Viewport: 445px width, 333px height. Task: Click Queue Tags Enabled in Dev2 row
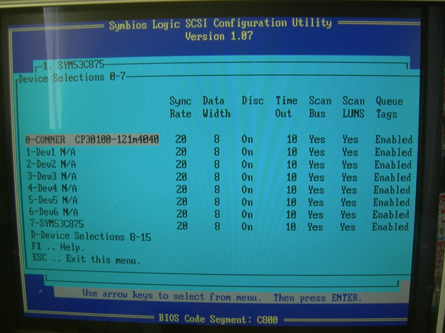tap(393, 165)
